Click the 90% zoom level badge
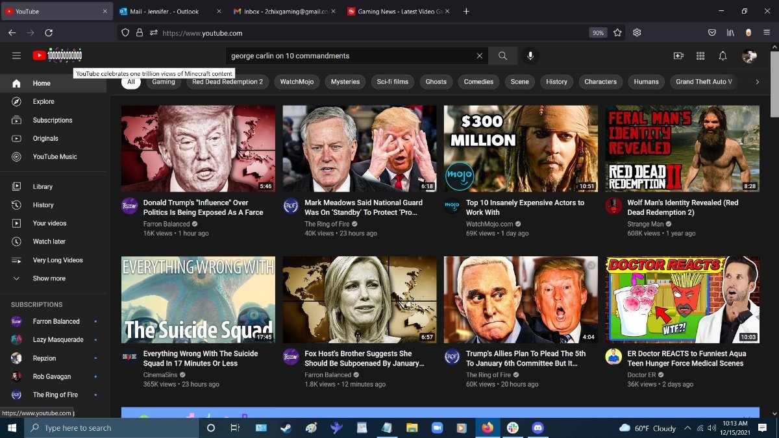The image size is (779, 438). pyautogui.click(x=598, y=32)
